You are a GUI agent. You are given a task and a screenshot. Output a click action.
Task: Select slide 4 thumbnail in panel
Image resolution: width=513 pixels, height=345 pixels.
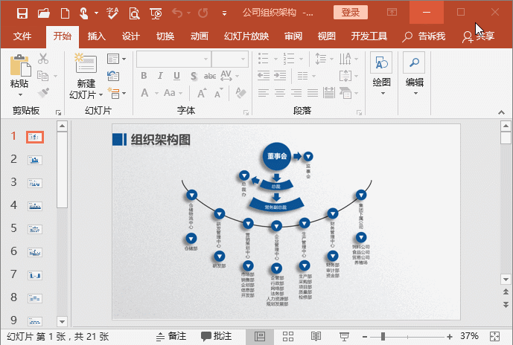click(34, 206)
